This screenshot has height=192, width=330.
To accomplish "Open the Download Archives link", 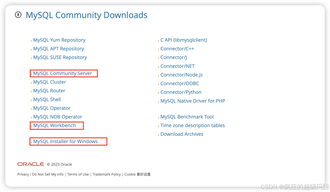I will pyautogui.click(x=182, y=134).
